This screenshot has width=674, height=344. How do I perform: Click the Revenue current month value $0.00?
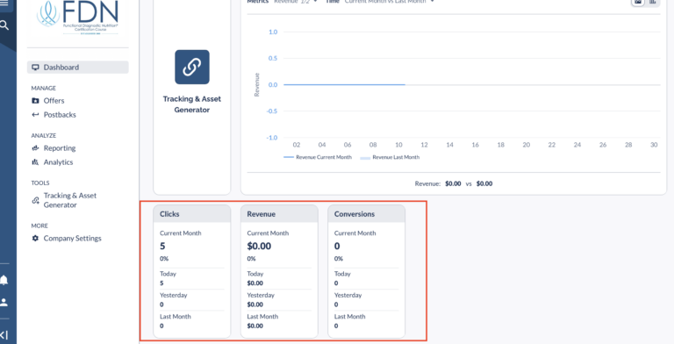[x=259, y=246]
